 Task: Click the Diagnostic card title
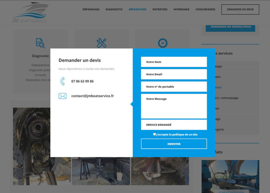pyautogui.click(x=40, y=56)
